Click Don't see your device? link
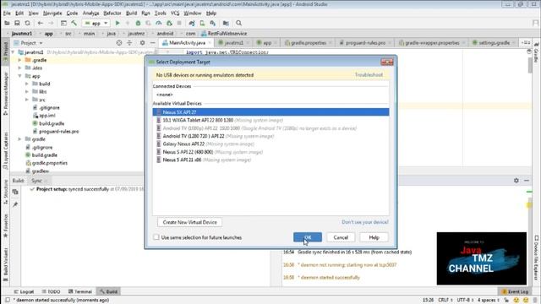The width and height of the screenshot is (541, 304). click(x=364, y=222)
